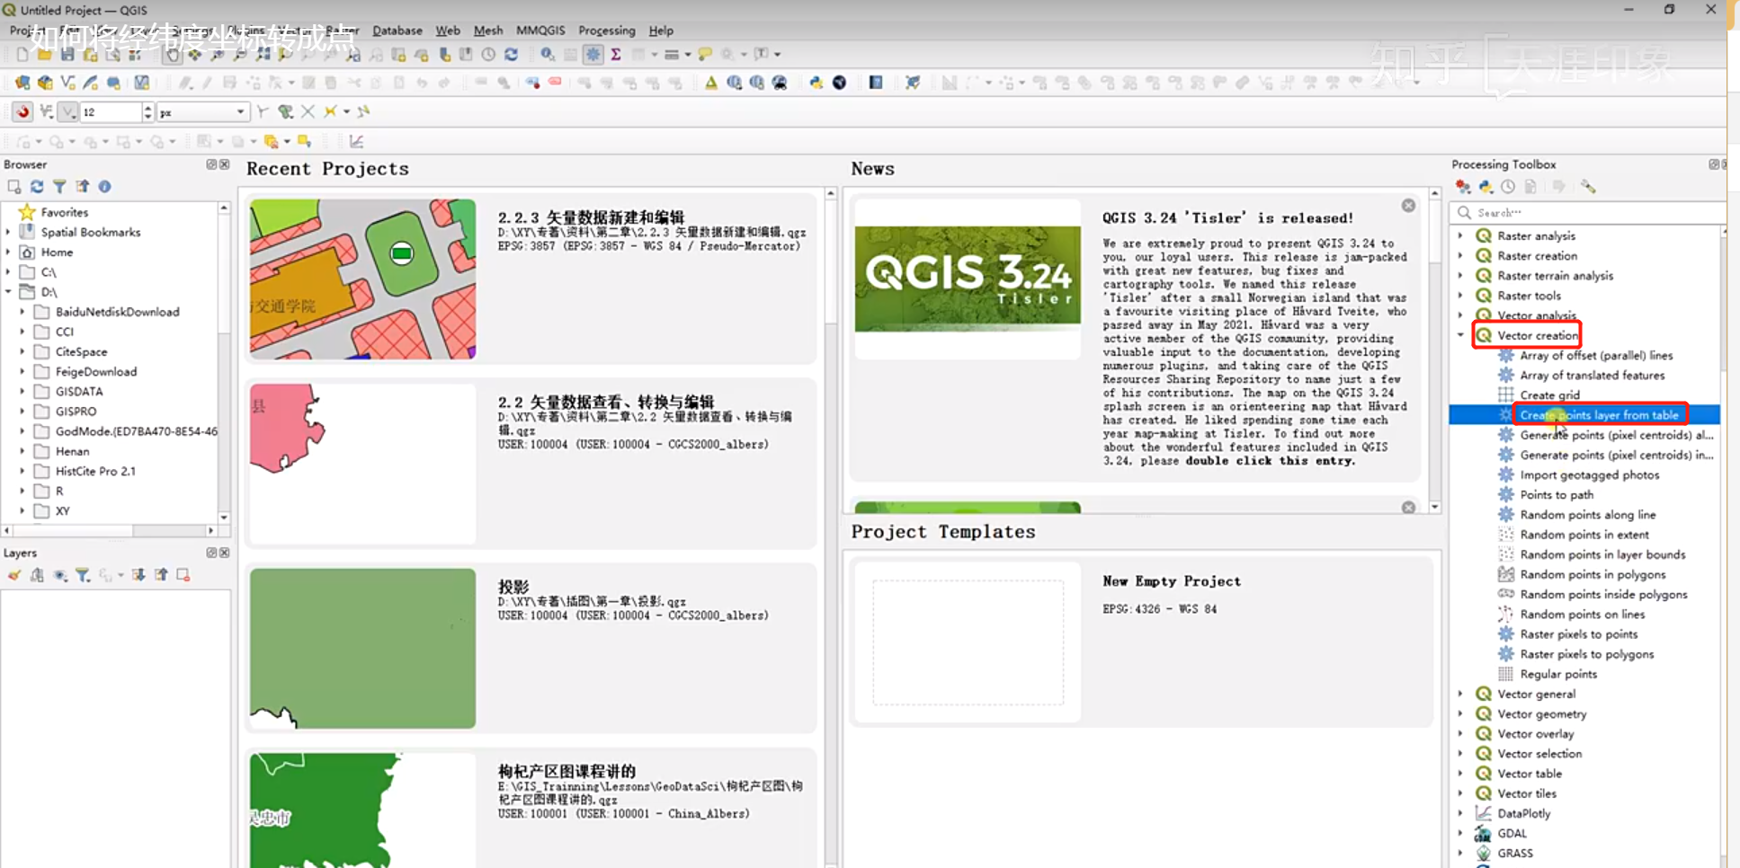The height and width of the screenshot is (868, 1740).
Task: Click the Statistical Summary sigma icon
Action: (616, 55)
